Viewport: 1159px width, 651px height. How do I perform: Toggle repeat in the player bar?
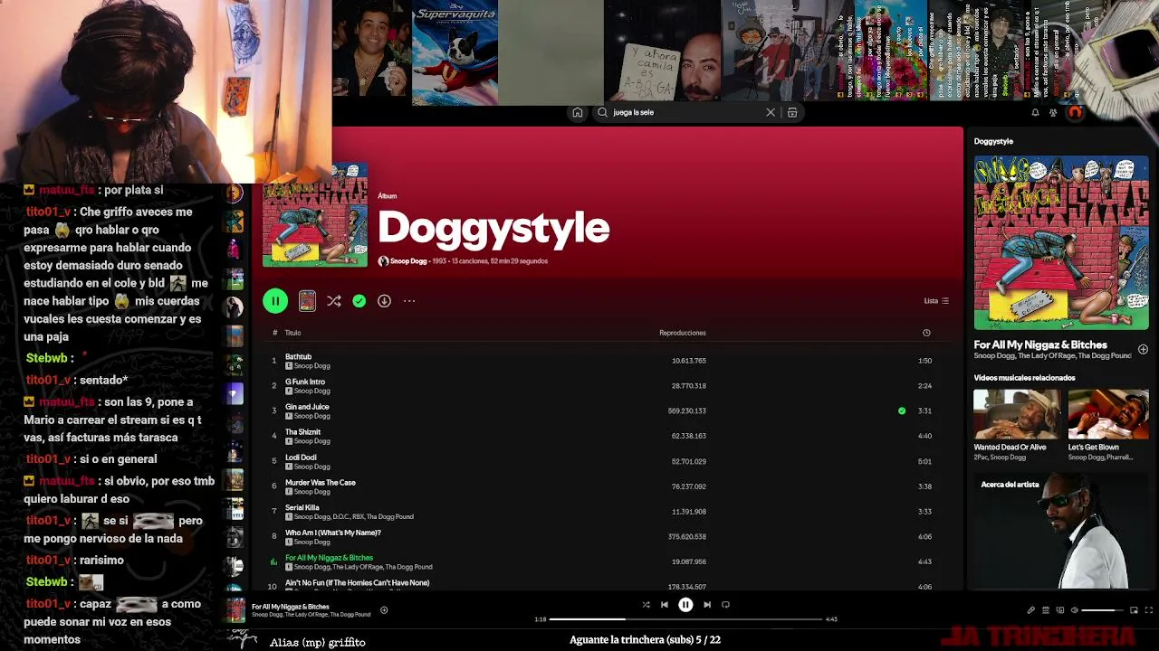click(x=725, y=605)
